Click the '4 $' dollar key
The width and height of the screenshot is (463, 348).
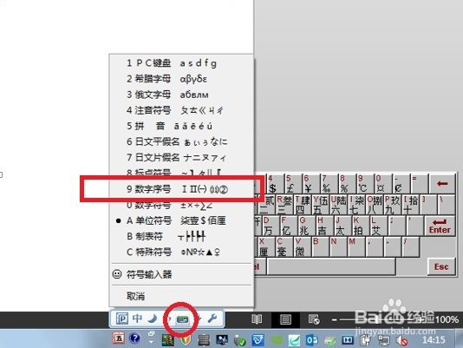275,184
